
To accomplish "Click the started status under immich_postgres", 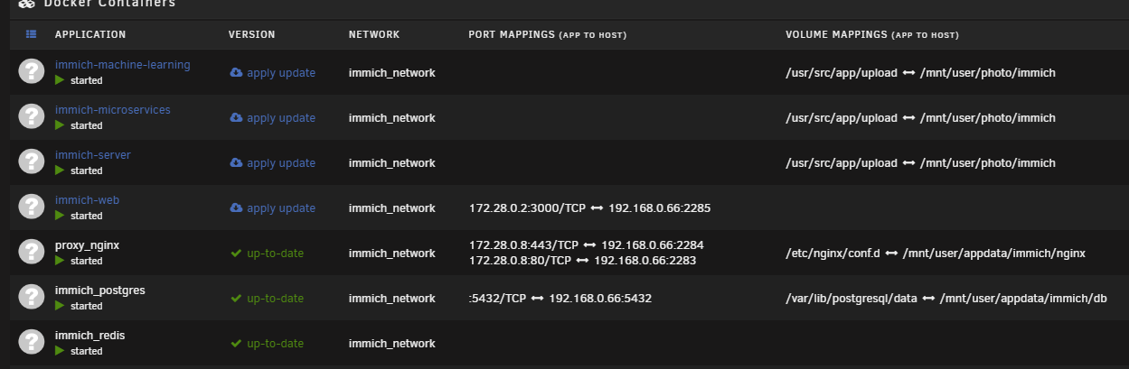I will pos(80,306).
